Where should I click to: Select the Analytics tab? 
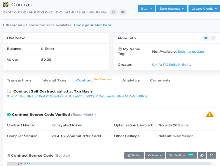pyautogui.click(x=131, y=80)
